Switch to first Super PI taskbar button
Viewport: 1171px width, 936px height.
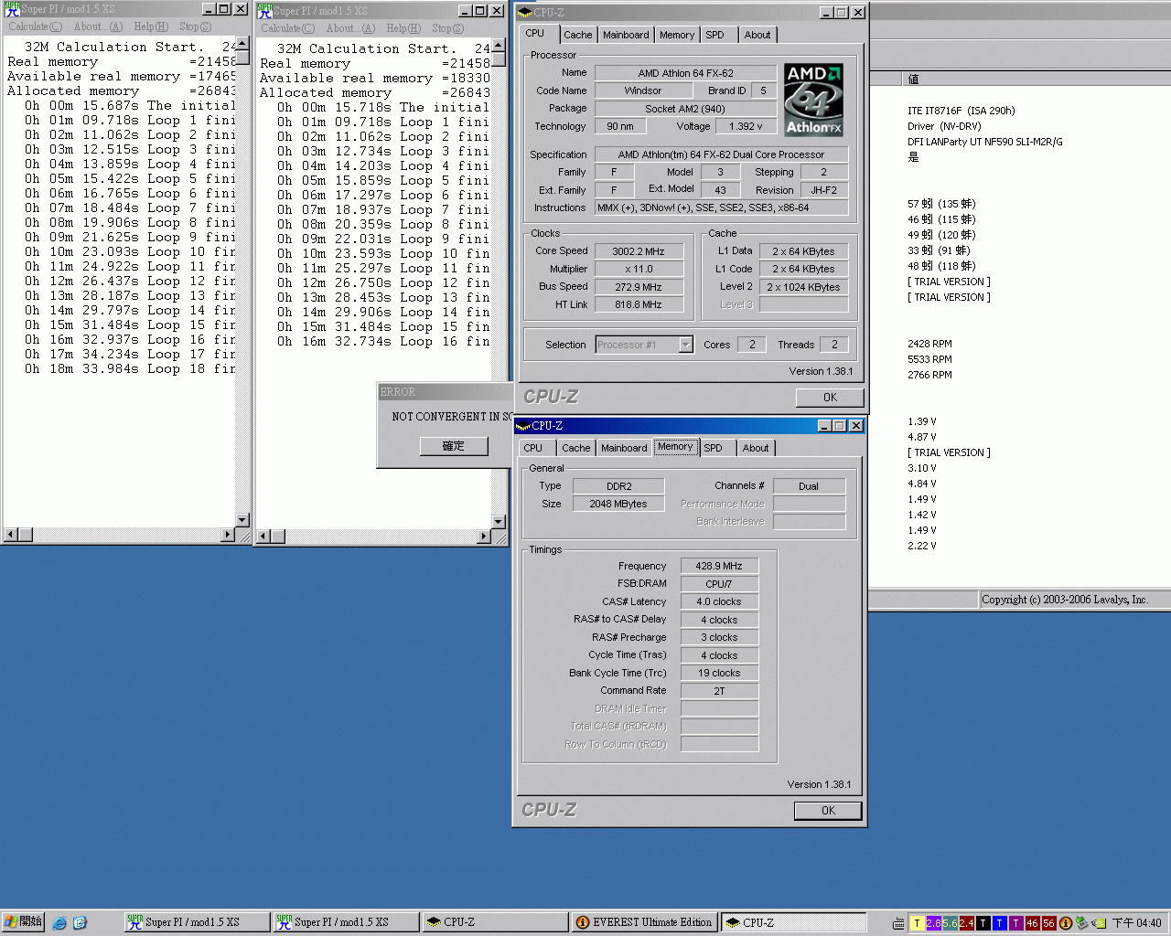[197, 922]
